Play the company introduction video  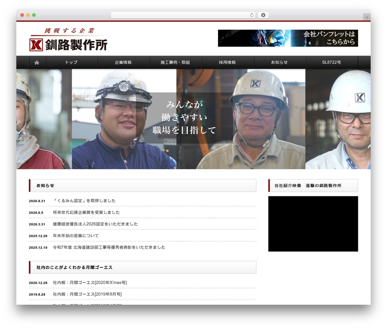coord(313,224)
